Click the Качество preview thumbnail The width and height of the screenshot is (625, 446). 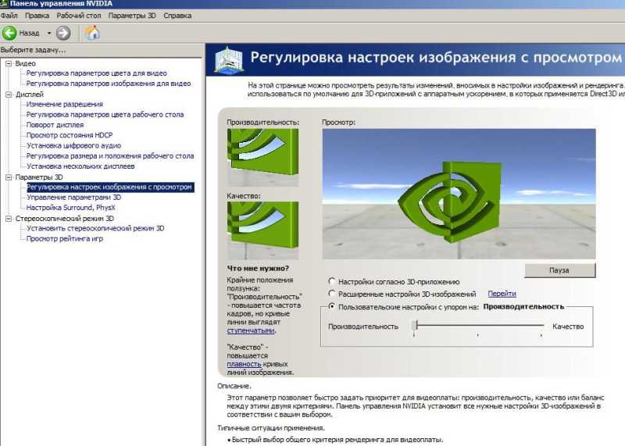click(x=262, y=230)
